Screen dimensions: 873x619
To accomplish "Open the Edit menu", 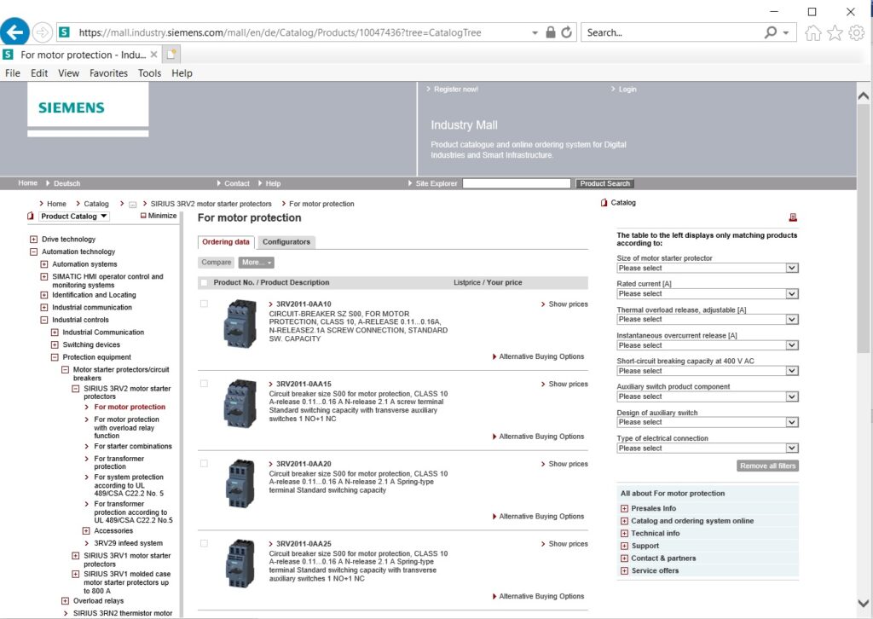I will (39, 73).
